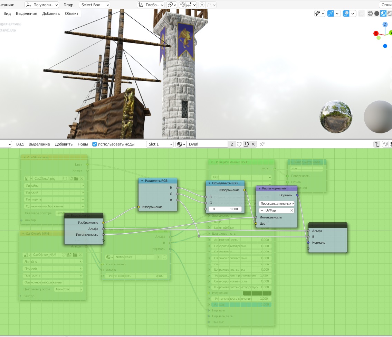The width and height of the screenshot is (392, 337).
Task: Open proportional editing falloff dropdown
Action: tap(211, 5)
